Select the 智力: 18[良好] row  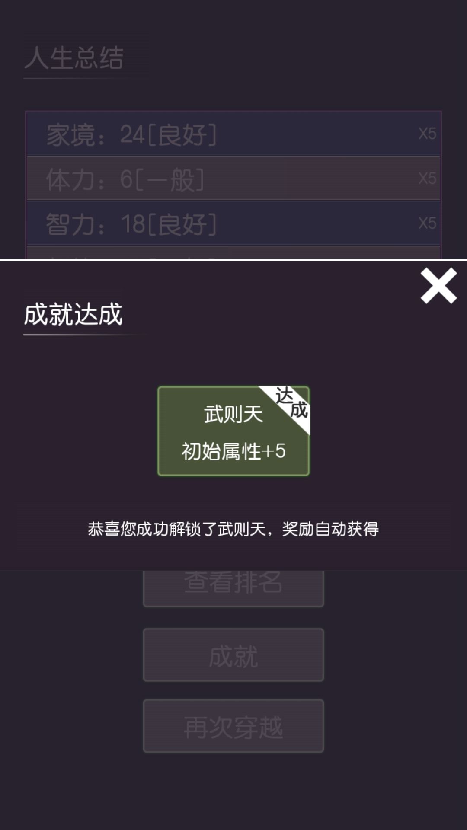tap(233, 223)
